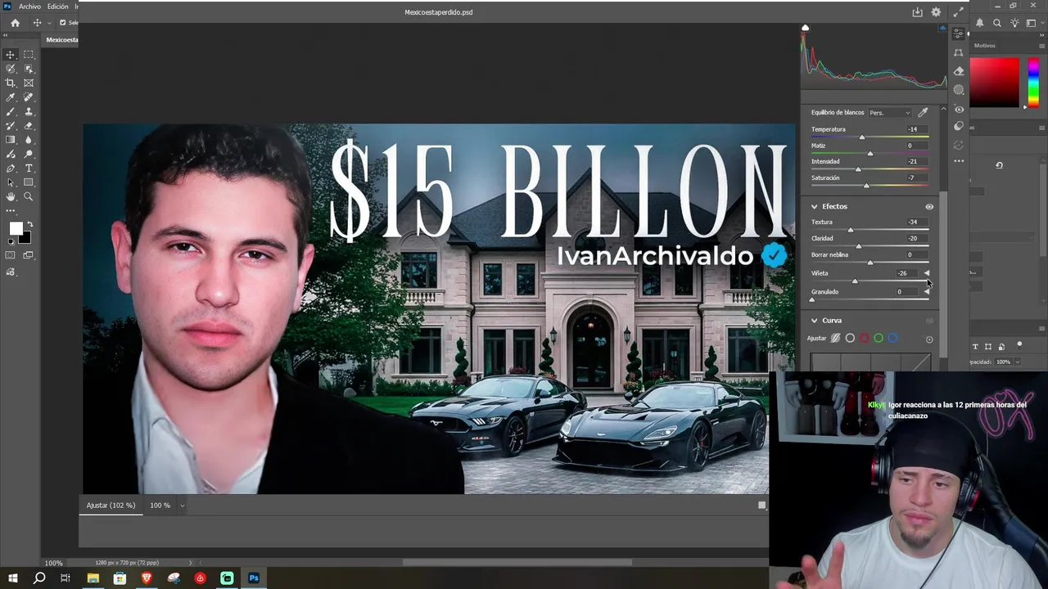This screenshot has height=589, width=1048.
Task: Select the Eraser tool
Action: 29,126
